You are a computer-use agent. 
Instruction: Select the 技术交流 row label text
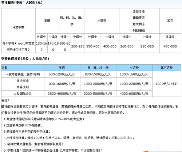click(x=23, y=81)
